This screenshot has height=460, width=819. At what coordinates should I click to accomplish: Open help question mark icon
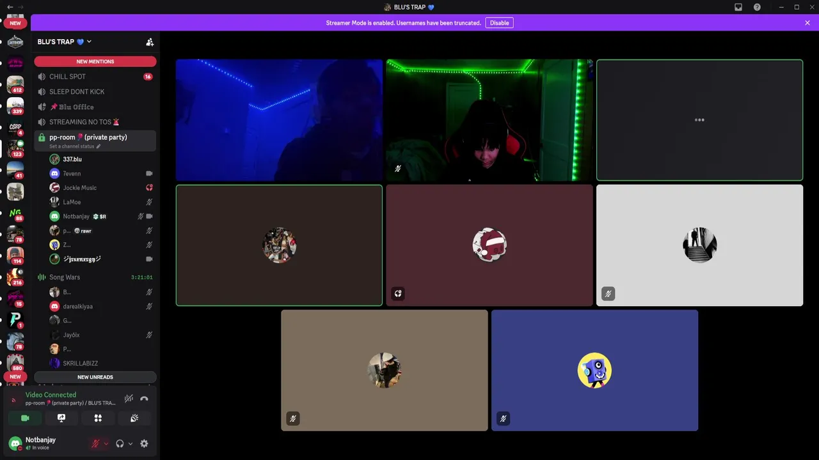(x=757, y=7)
